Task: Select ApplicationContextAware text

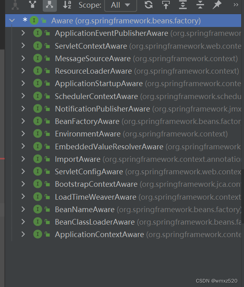Action: tap(100, 235)
